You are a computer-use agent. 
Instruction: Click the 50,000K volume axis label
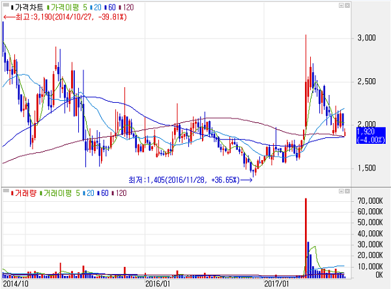[x=370, y=223]
